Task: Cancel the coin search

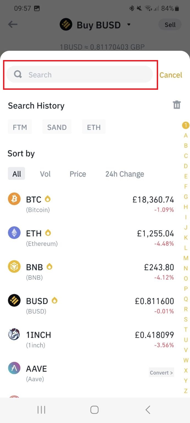Action: [x=171, y=75]
